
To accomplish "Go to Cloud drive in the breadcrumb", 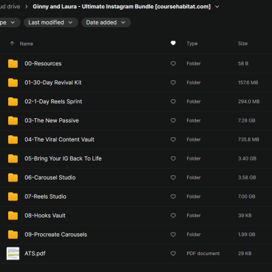I will [10, 7].
